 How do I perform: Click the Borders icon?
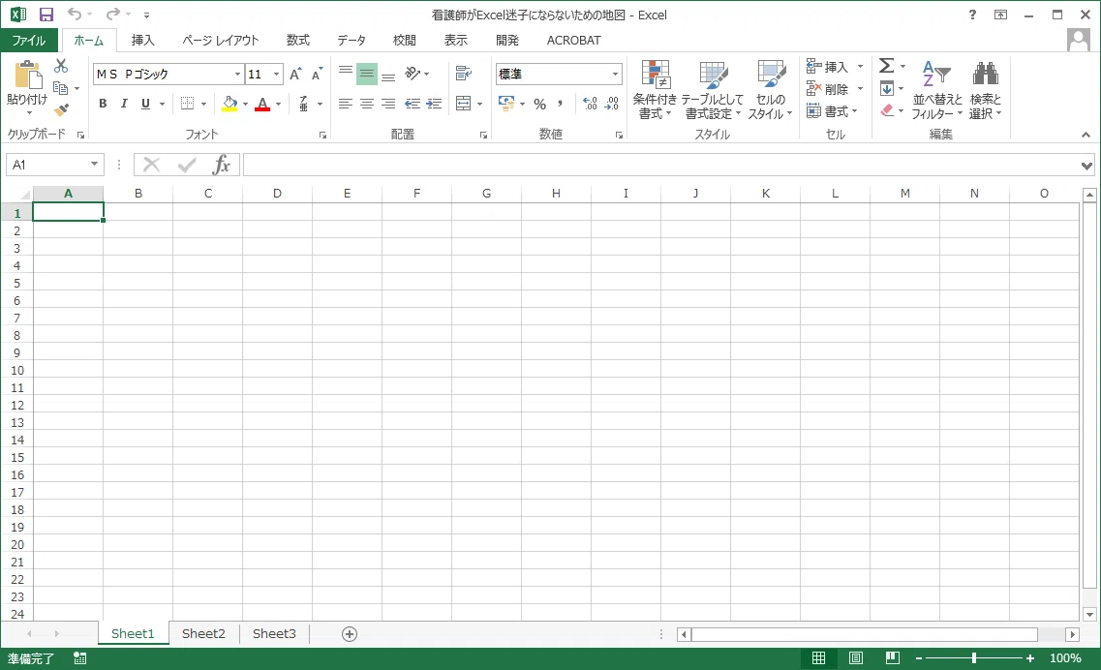tap(188, 104)
